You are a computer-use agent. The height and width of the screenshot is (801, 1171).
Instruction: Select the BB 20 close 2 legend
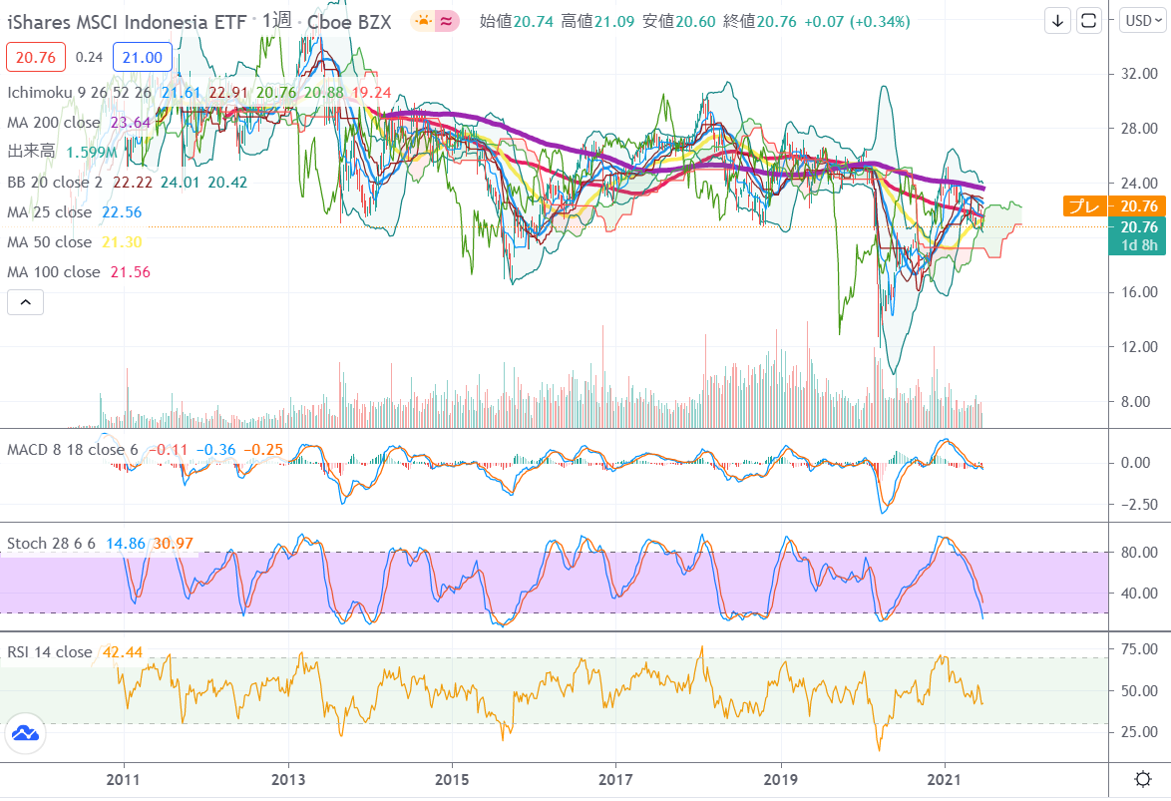55,183
